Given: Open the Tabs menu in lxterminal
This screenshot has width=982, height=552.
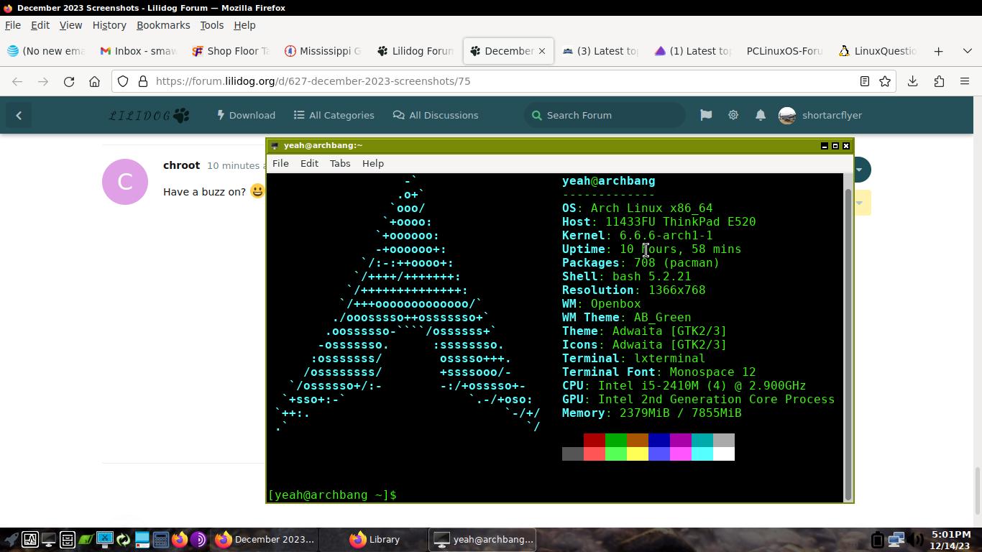Looking at the screenshot, I should click(339, 163).
